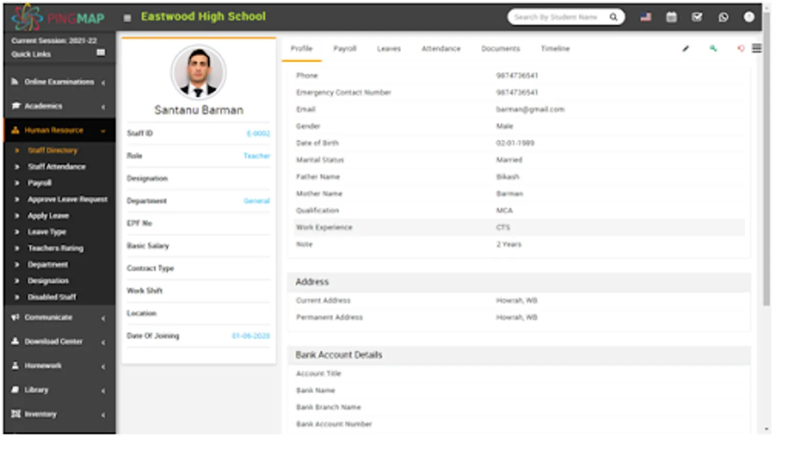The width and height of the screenshot is (788, 460).
Task: Expand the Download Center menu arrow
Action: point(103,342)
